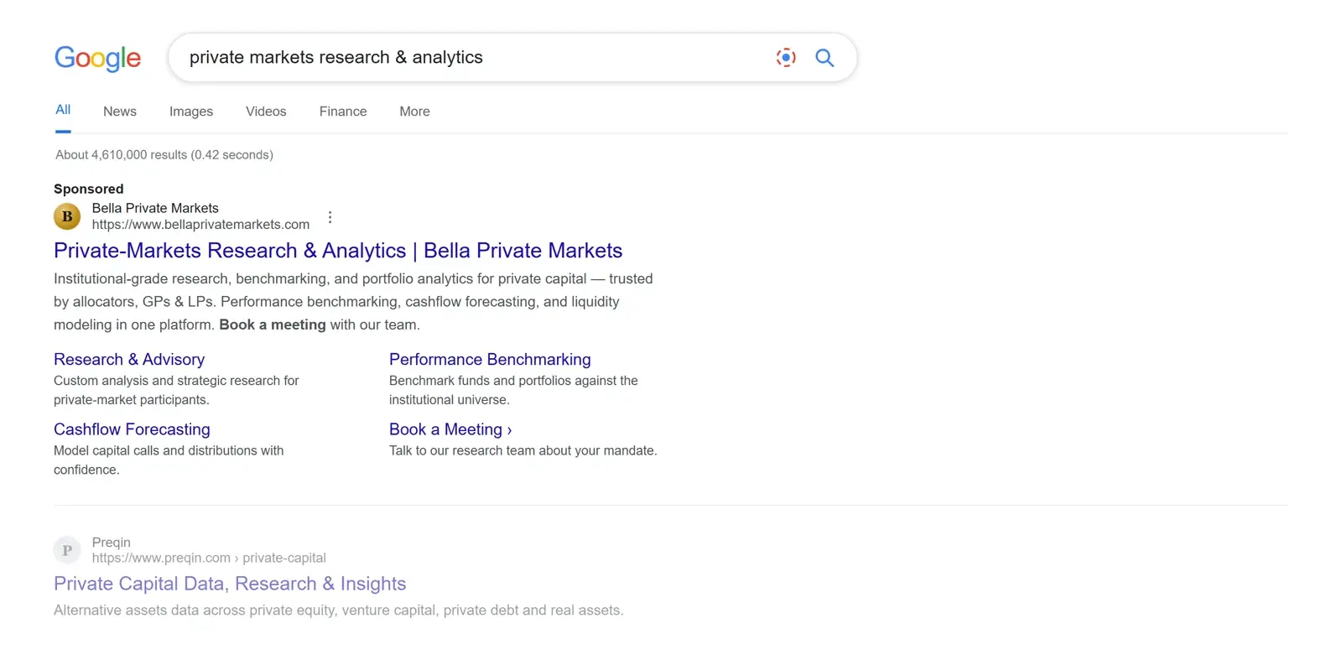The height and width of the screenshot is (660, 1342).
Task: Click the Sponsored label
Action: 89,189
